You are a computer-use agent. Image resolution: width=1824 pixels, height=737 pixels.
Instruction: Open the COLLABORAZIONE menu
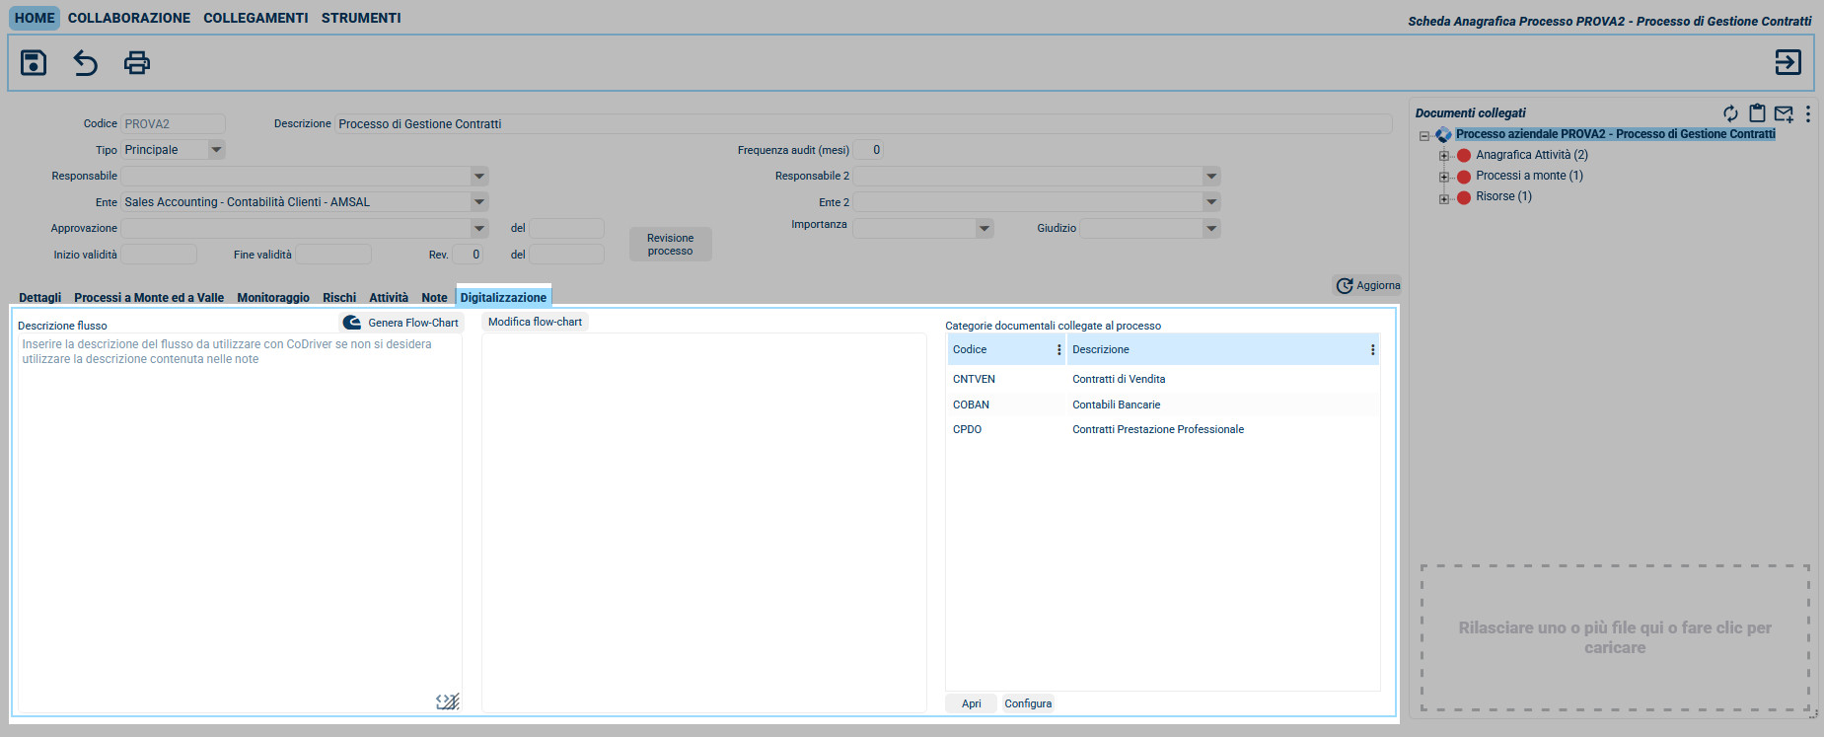(129, 18)
